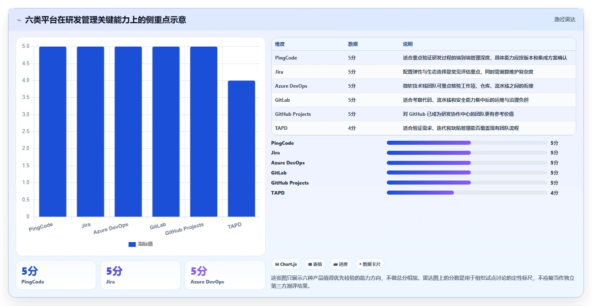Click the GitLab progress bar
This screenshot has height=306, width=592.
tap(467, 173)
